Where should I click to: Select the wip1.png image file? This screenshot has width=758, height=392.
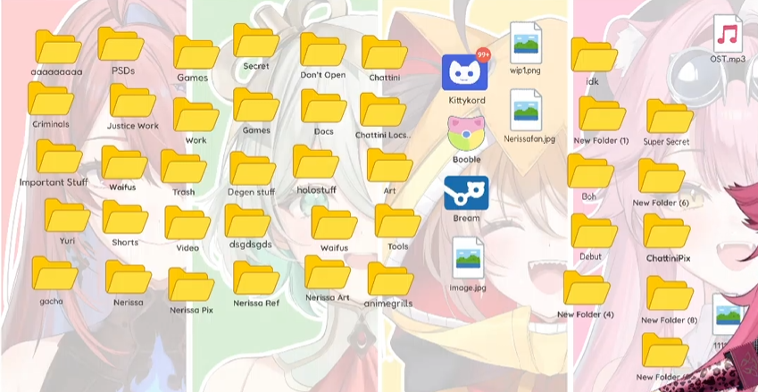[526, 43]
